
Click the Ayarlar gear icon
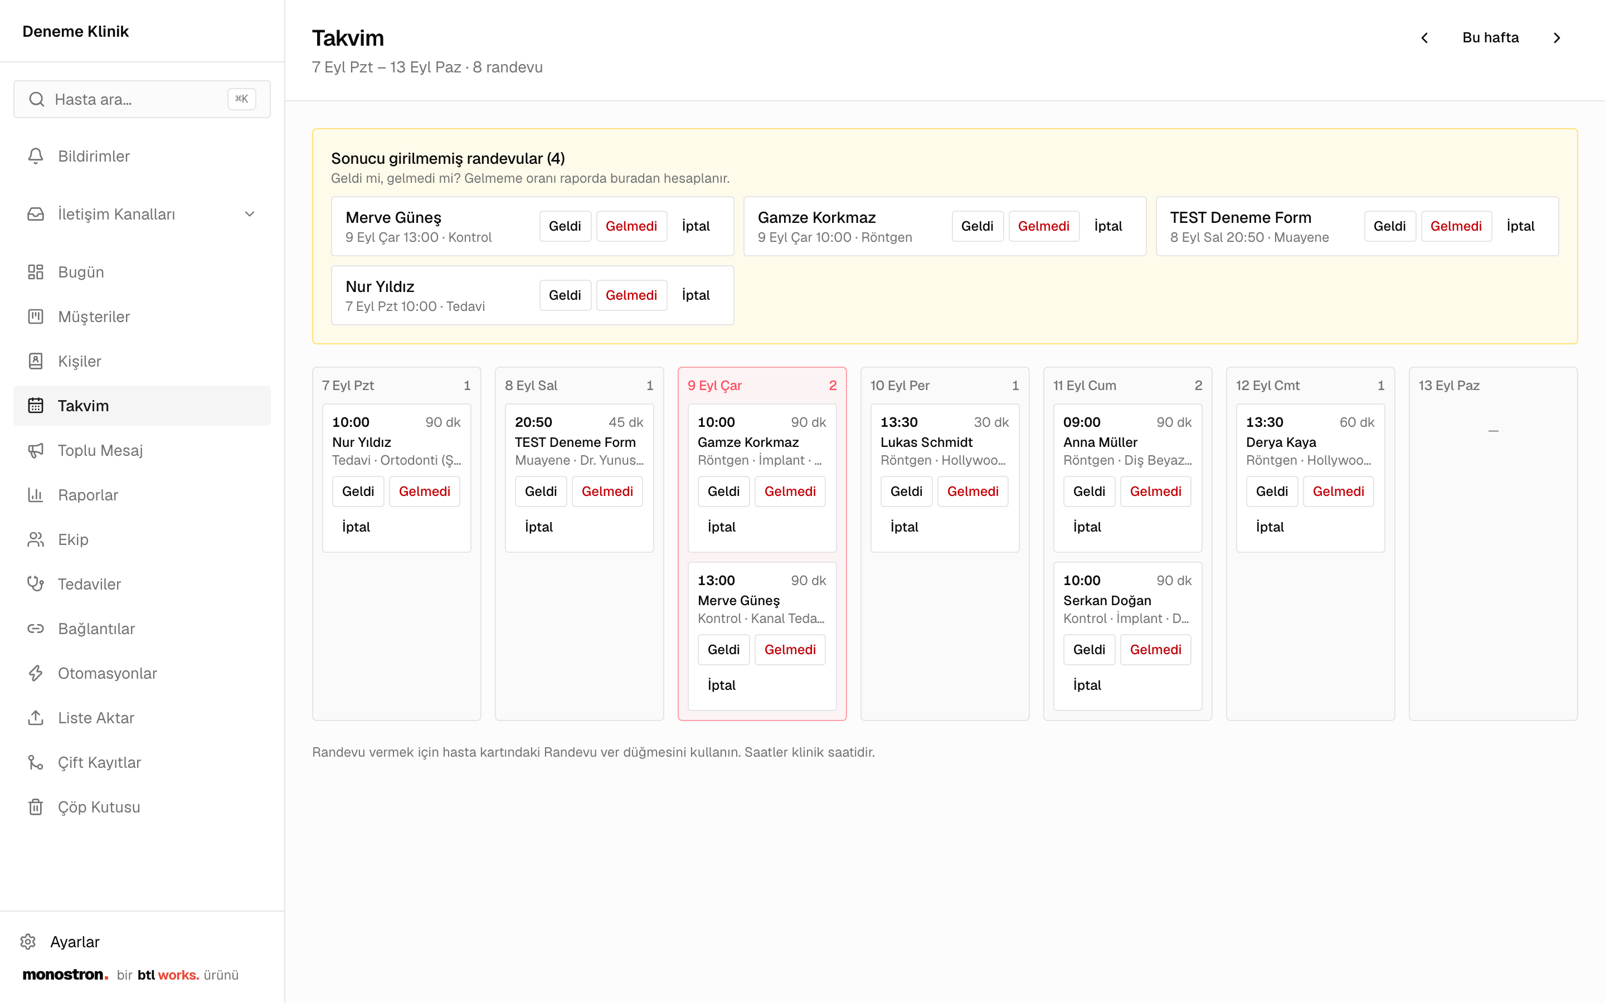click(28, 941)
